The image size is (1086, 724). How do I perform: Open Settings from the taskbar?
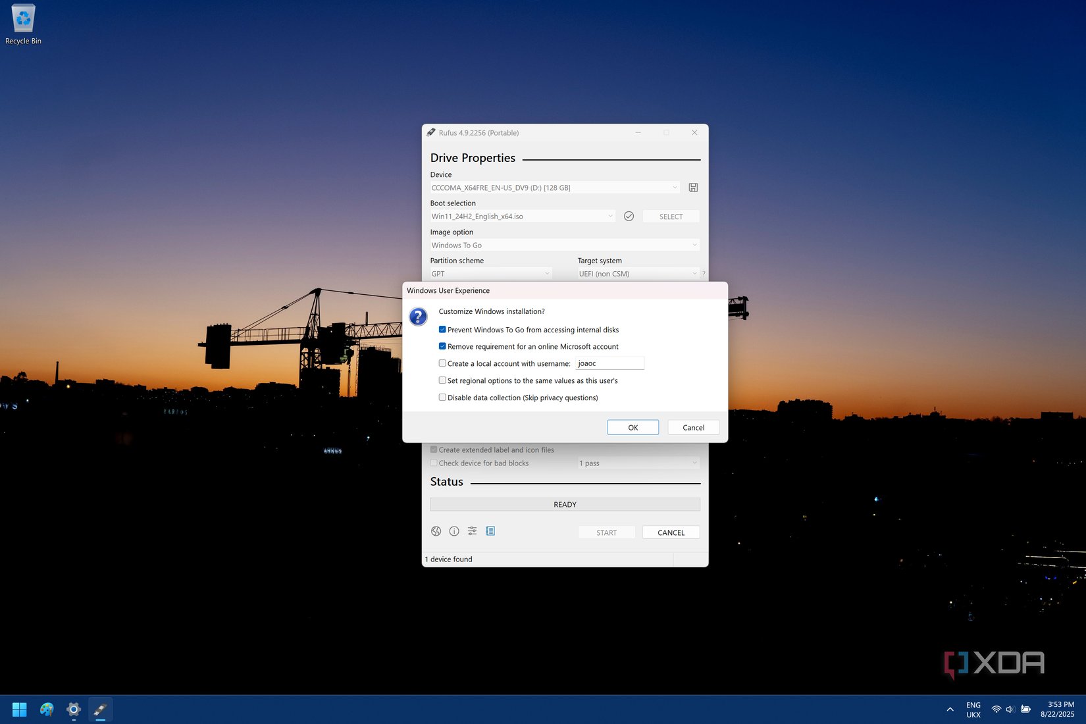coord(73,710)
